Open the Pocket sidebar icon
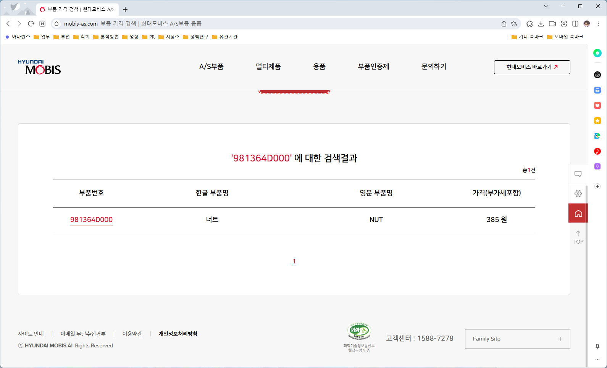The image size is (607, 368). (597, 105)
